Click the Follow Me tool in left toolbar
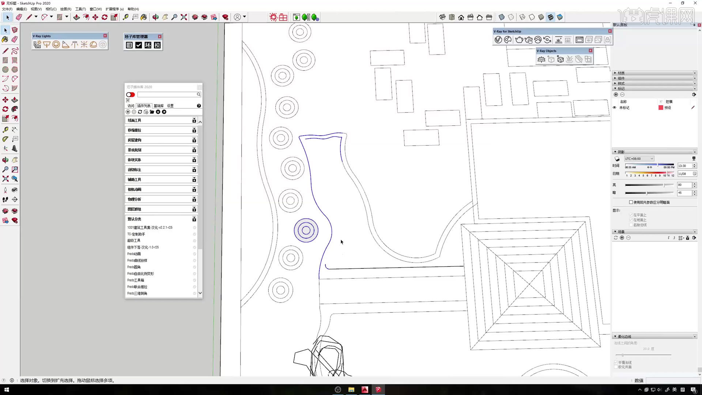 pos(15,109)
